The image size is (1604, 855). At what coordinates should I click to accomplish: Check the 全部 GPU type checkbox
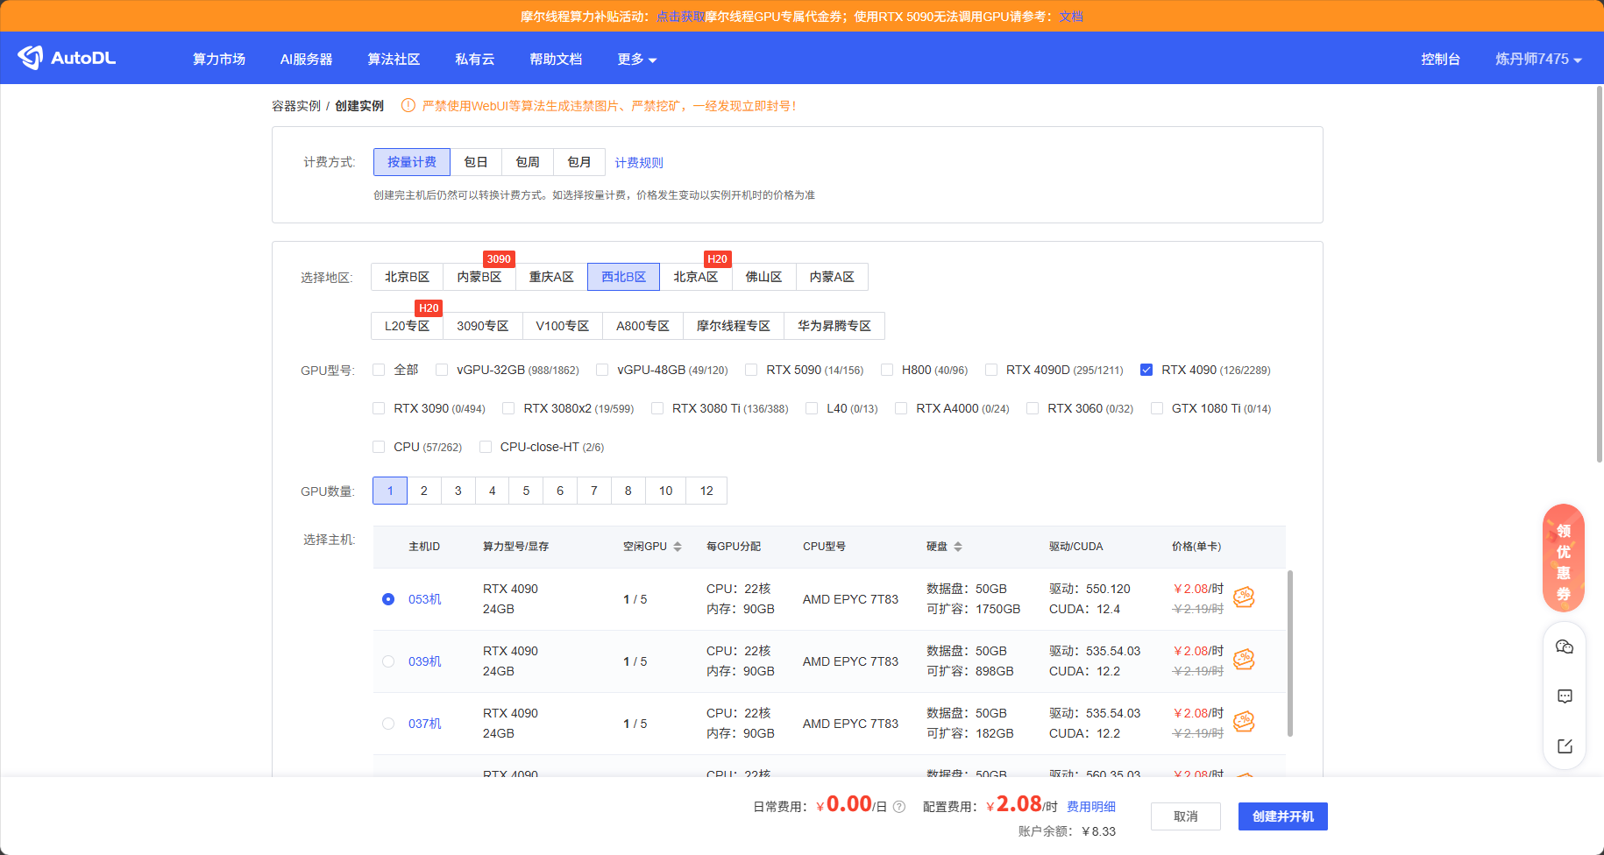pos(379,370)
